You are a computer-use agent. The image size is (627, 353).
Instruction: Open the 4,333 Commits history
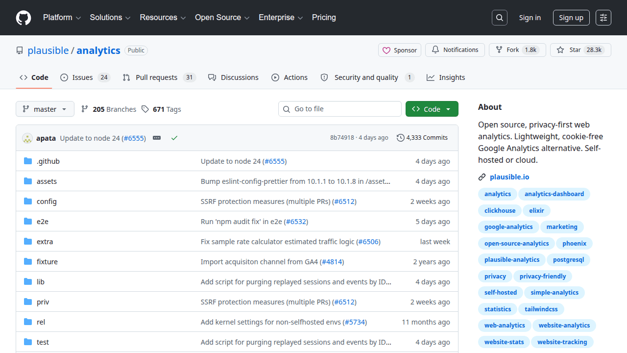click(422, 138)
